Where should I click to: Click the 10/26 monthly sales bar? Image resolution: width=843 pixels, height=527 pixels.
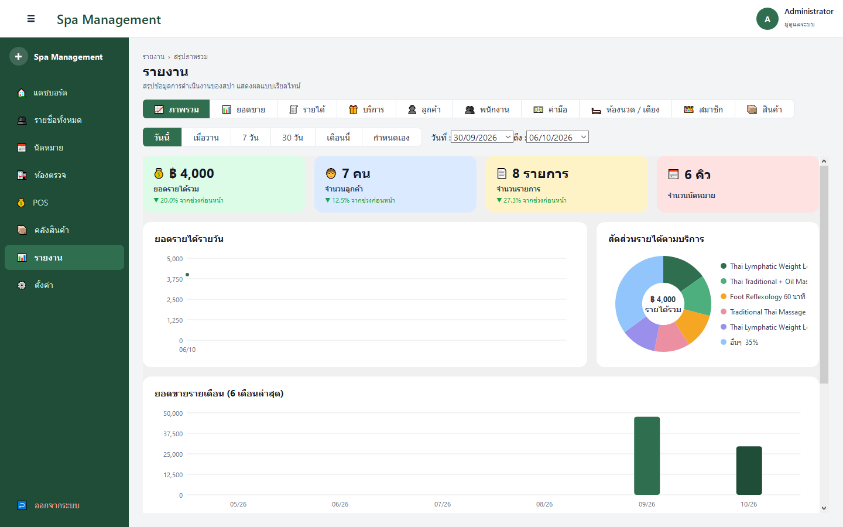click(x=749, y=470)
